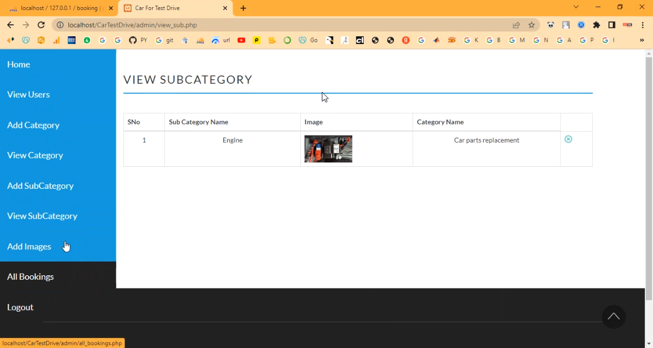Delete the Engine subcategory row
This screenshot has width=653, height=348.
(x=568, y=139)
